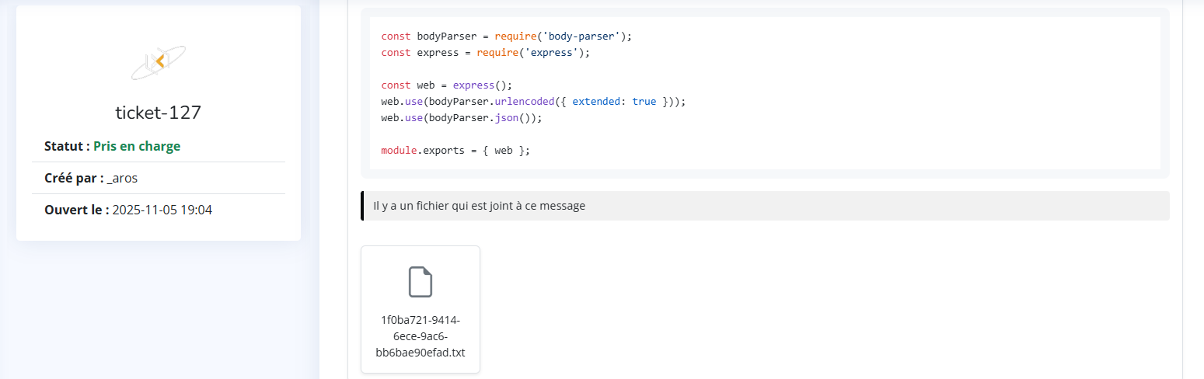Click the 'extended: true' option in code

[614, 102]
